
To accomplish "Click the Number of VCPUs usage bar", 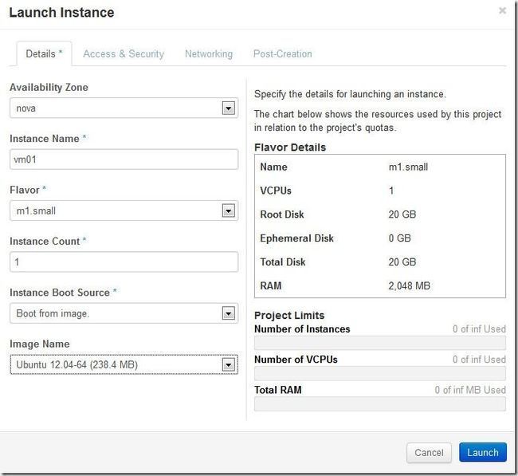I will pyautogui.click(x=380, y=373).
